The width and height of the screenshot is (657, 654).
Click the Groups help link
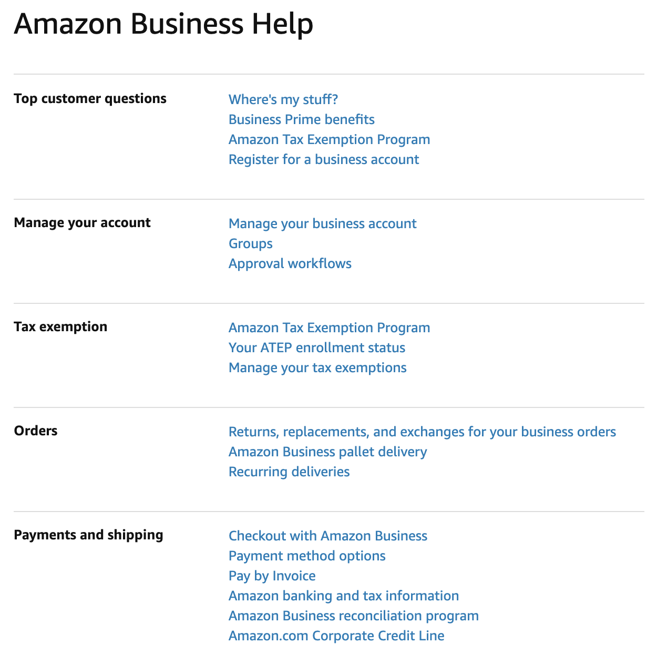pos(250,243)
